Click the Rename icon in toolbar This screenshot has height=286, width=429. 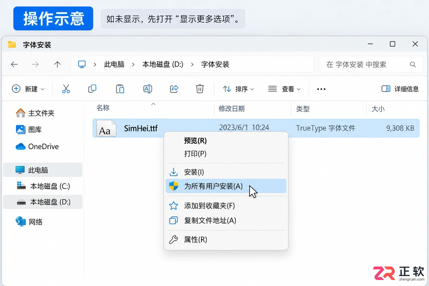pyautogui.click(x=148, y=89)
